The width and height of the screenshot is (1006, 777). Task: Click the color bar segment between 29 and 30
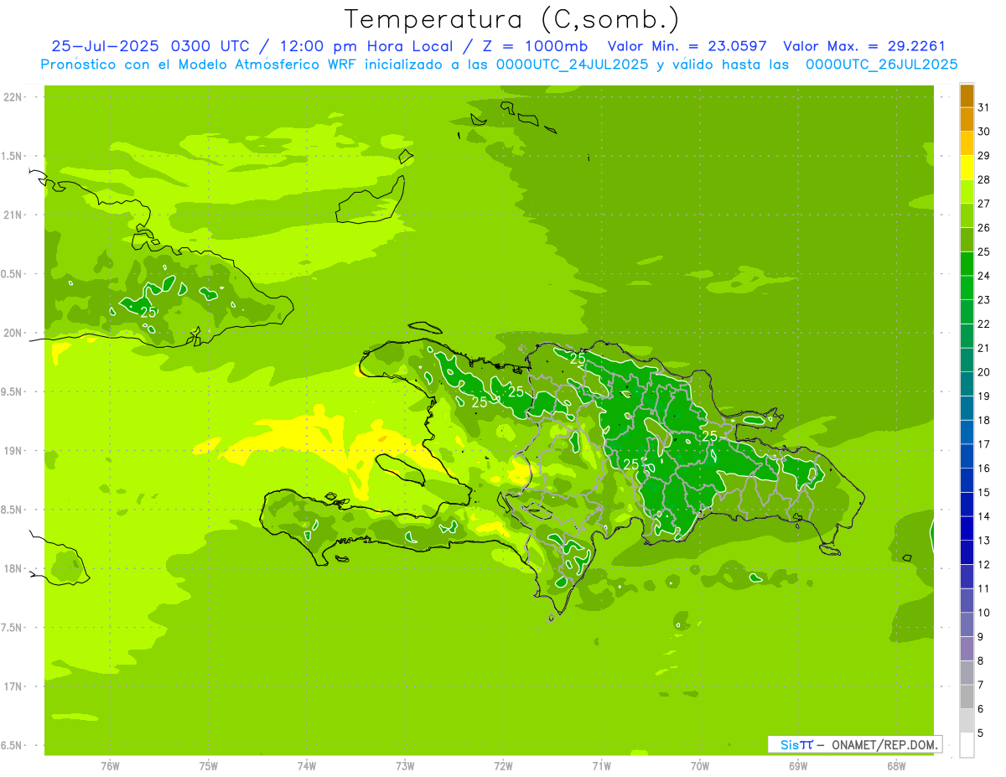(967, 143)
